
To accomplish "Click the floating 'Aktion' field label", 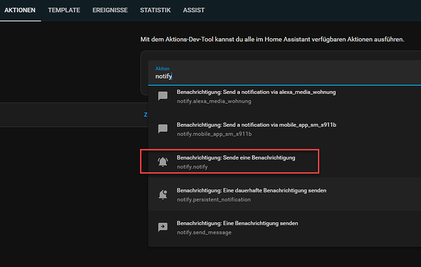I will (162, 69).
